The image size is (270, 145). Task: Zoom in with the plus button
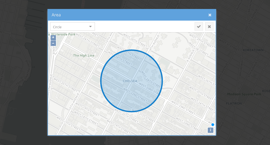(53, 38)
